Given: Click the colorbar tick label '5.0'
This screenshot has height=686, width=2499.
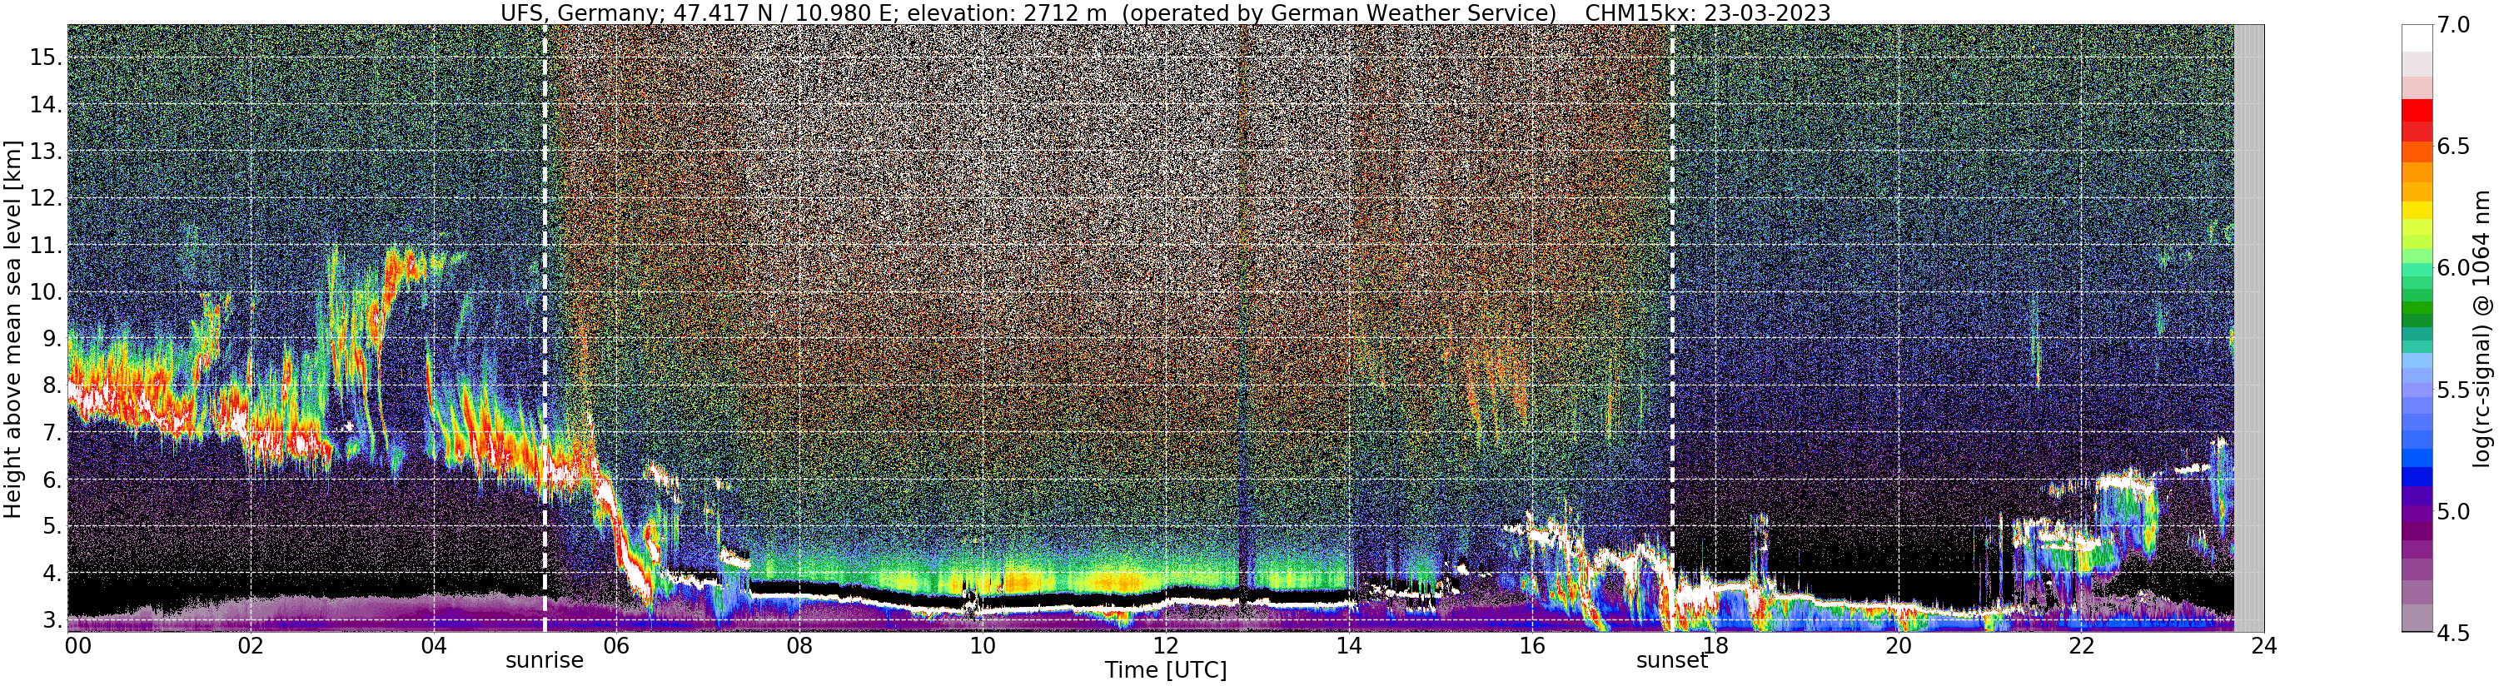Looking at the screenshot, I should coord(2453,511).
